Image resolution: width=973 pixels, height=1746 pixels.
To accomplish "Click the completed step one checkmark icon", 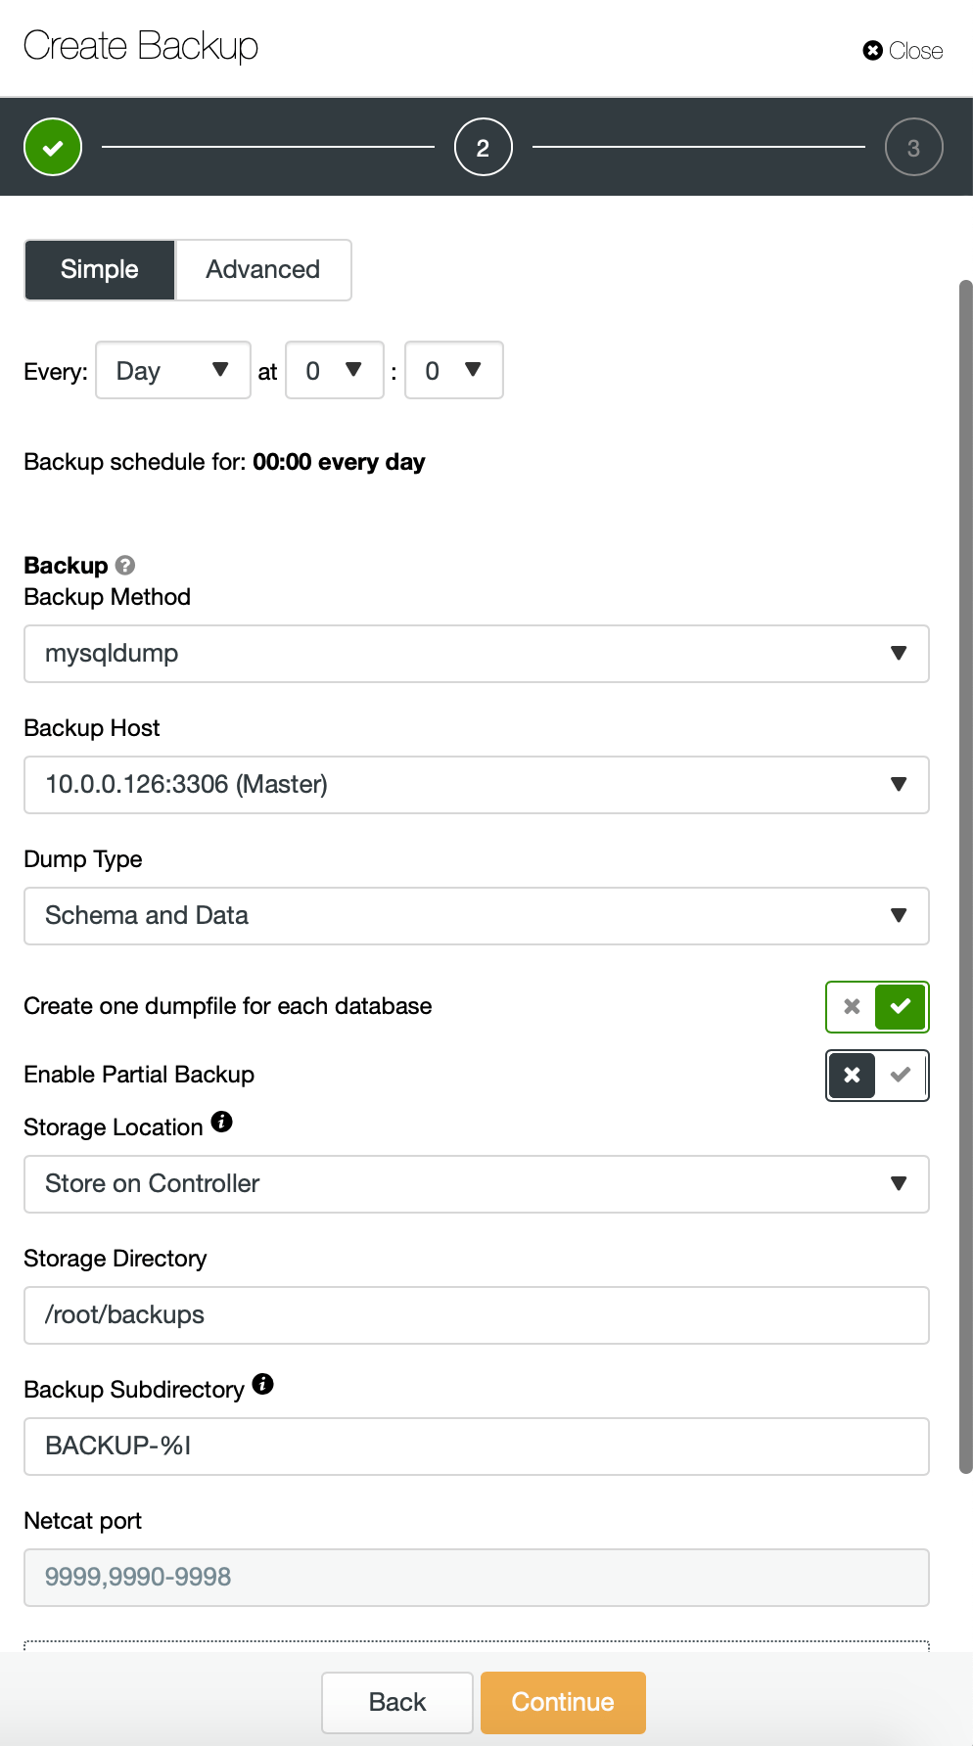I will (53, 147).
